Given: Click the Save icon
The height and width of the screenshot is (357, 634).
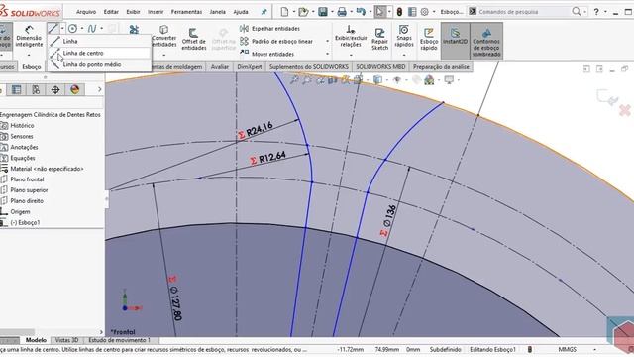Looking at the screenshot, I should coord(323,12).
